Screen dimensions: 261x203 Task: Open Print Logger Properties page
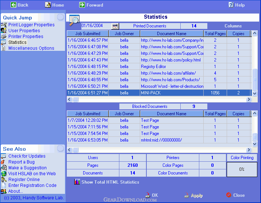pos(31,25)
